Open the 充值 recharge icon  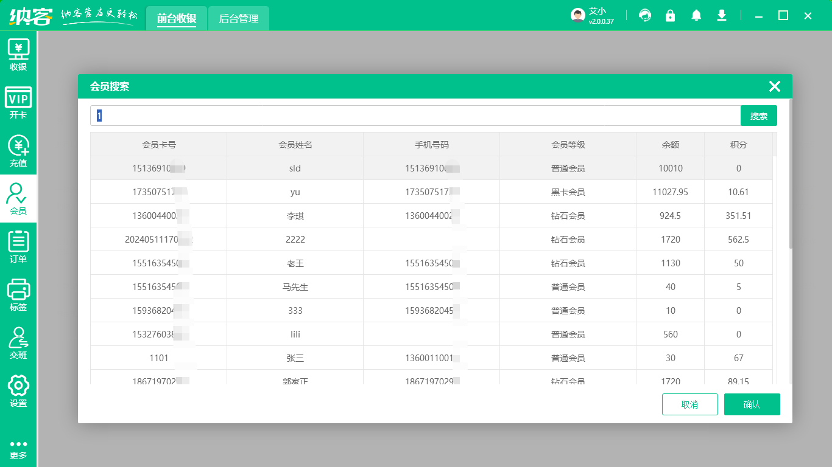[x=18, y=151]
